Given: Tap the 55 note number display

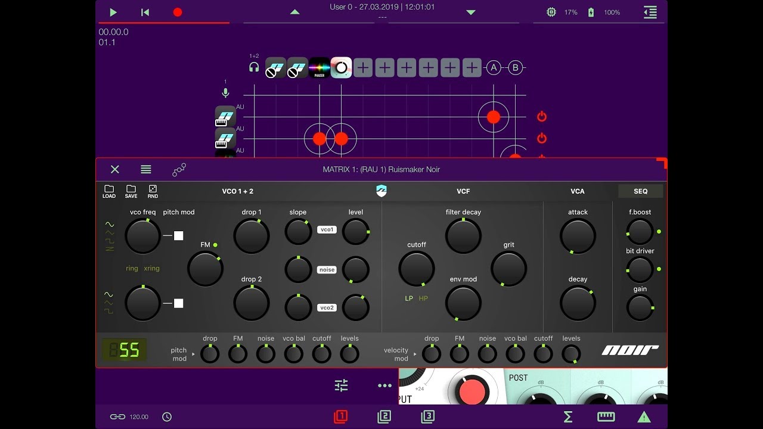Looking at the screenshot, I should pos(124,350).
